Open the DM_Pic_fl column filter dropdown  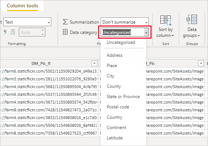94,63
